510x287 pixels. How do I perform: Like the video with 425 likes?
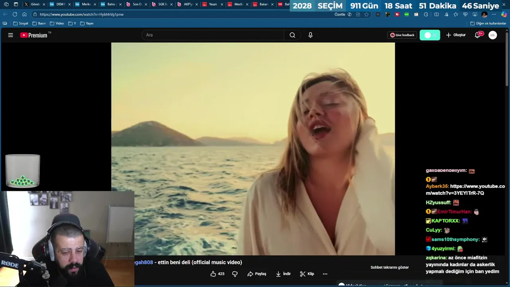point(218,274)
